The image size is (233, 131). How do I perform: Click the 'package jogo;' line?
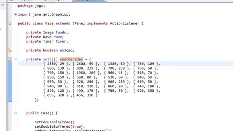31,6
